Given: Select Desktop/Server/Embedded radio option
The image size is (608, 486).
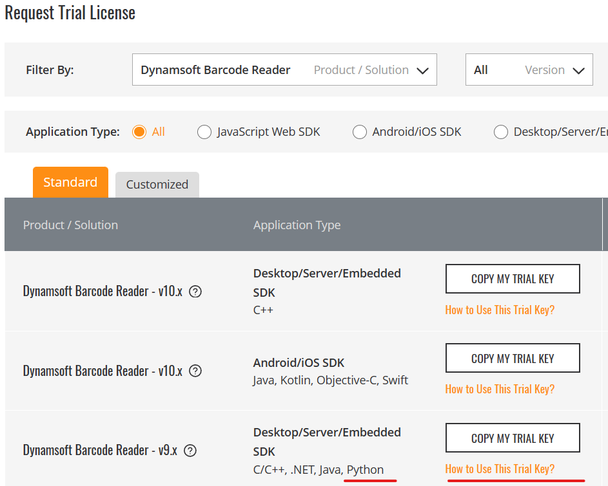Looking at the screenshot, I should [x=501, y=132].
